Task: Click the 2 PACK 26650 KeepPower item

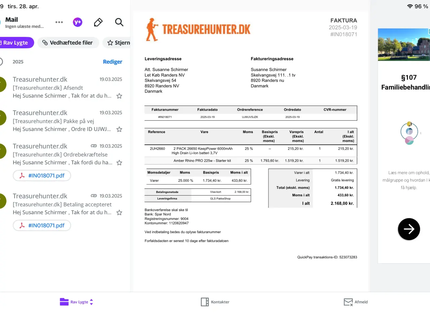Action: click(x=202, y=151)
